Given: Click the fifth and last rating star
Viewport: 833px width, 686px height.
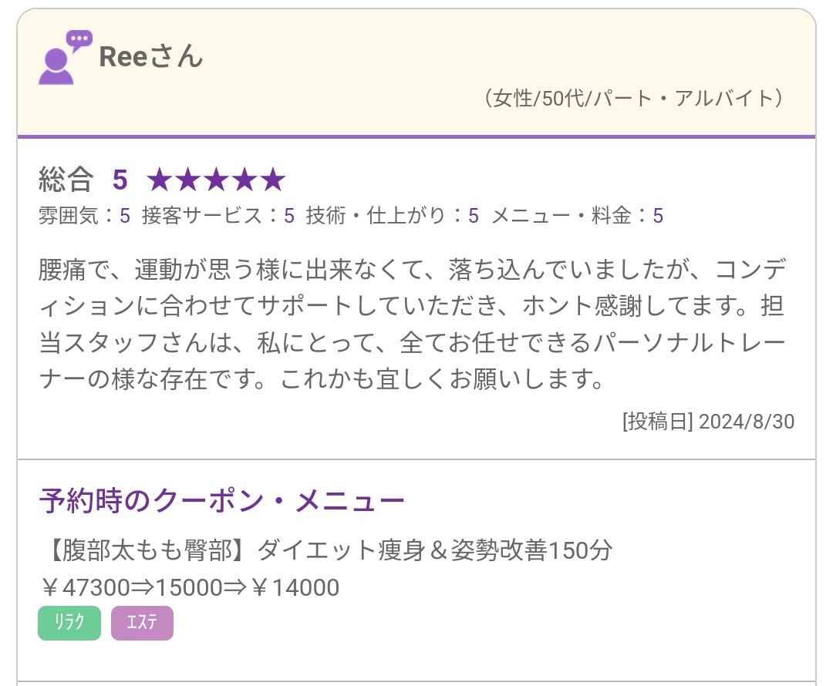Looking at the screenshot, I should pos(272,180).
